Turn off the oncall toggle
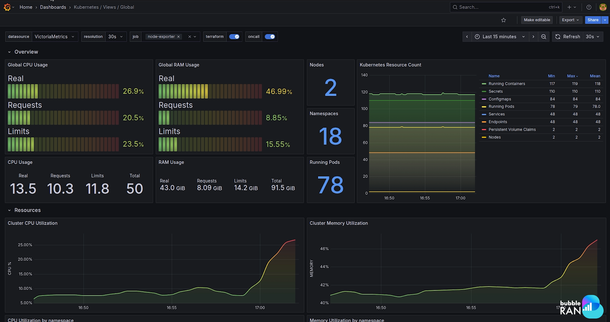Image resolution: width=610 pixels, height=322 pixels. tap(270, 37)
